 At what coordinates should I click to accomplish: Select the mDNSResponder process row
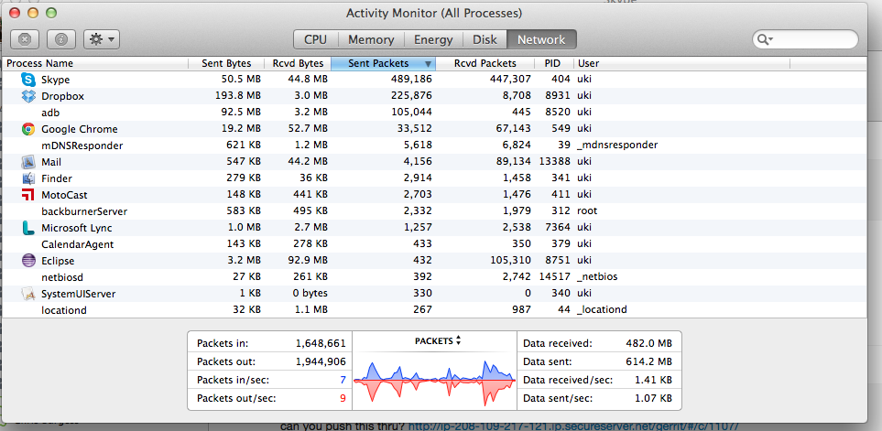[x=434, y=145]
